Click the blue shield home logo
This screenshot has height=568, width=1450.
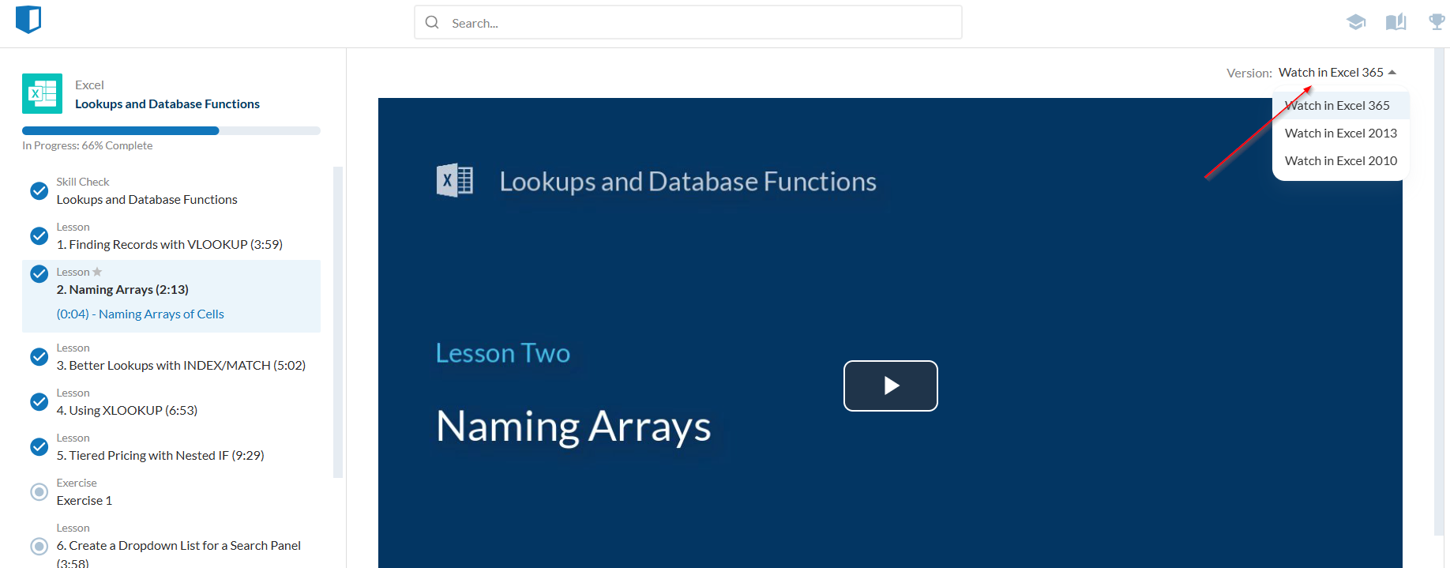[x=28, y=19]
